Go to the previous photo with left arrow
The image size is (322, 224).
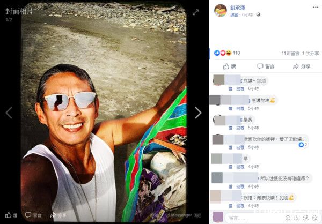(x=9, y=113)
